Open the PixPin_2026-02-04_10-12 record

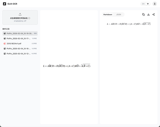(20, 54)
